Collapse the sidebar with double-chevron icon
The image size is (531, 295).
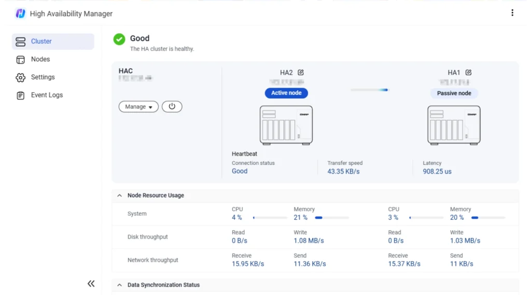coord(91,283)
